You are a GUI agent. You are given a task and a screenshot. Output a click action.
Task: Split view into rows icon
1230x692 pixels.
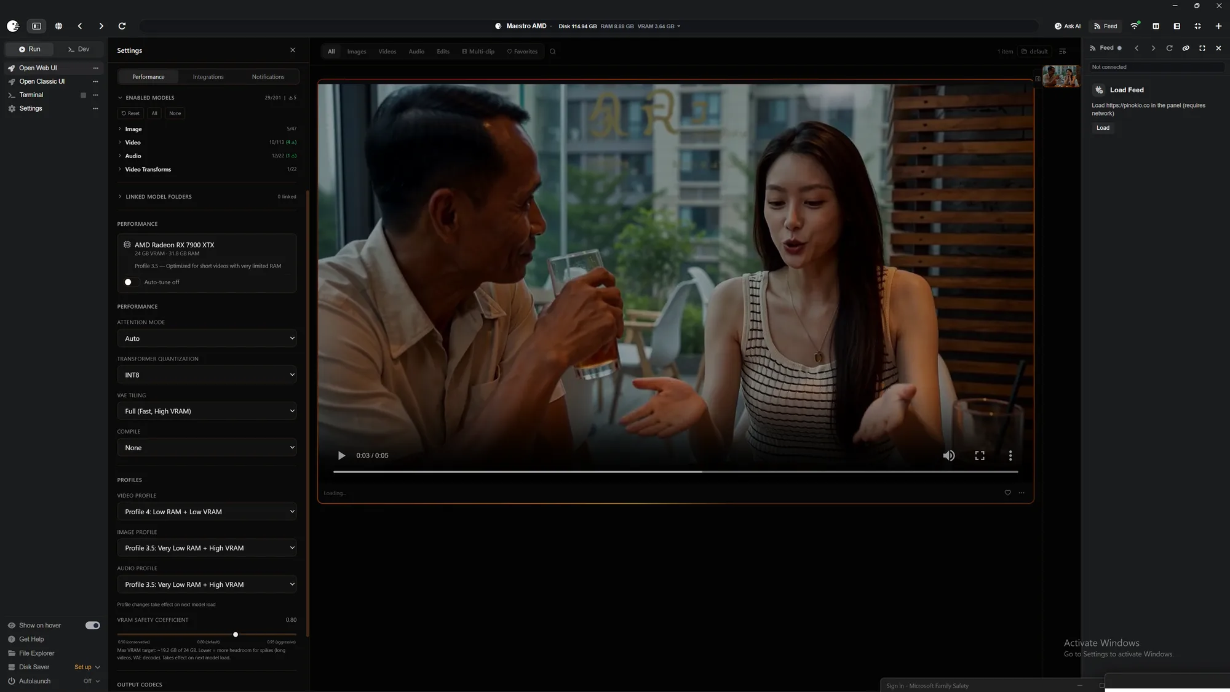tap(1176, 26)
